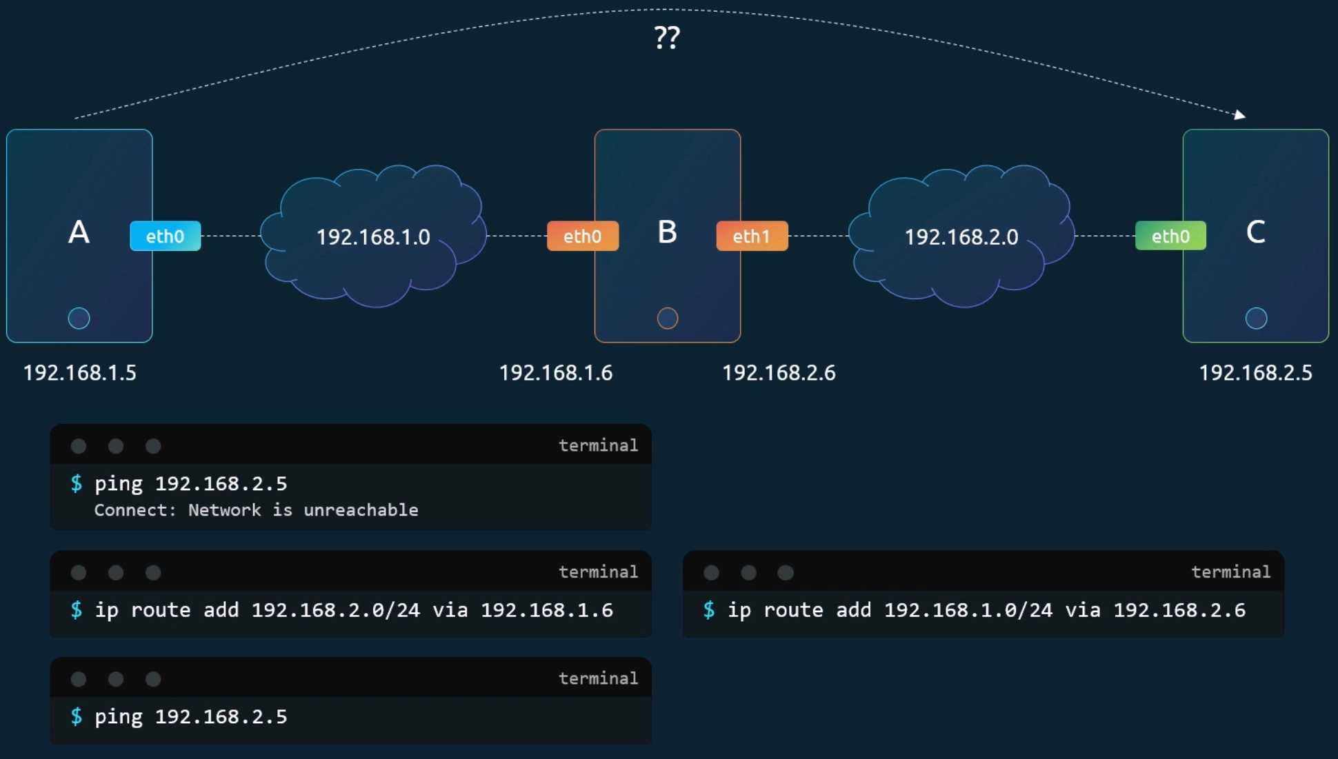Click the 192.168.1.0 network cloud
The image size is (1338, 759).
[x=373, y=236]
